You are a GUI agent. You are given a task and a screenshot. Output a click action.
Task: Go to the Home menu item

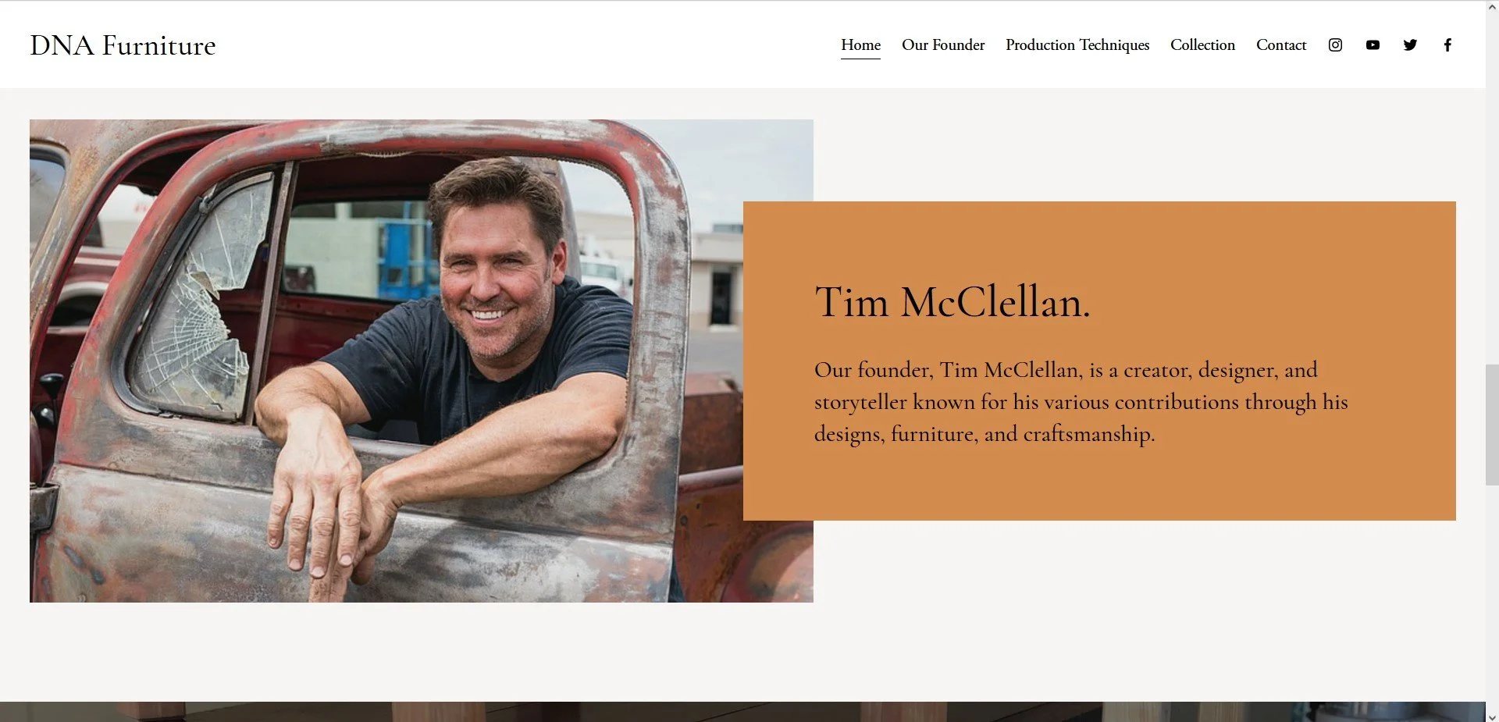pyautogui.click(x=860, y=45)
